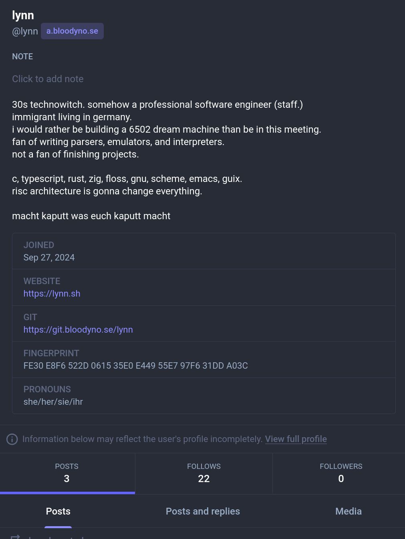Click View full profile link
Screen dimensions: 405x539
(x=296, y=439)
